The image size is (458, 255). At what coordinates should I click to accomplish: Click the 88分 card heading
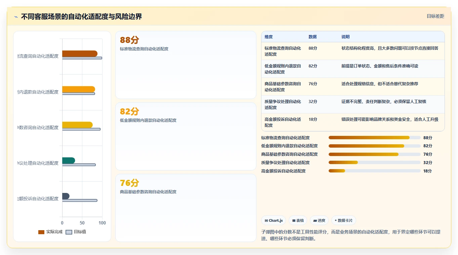(129, 40)
